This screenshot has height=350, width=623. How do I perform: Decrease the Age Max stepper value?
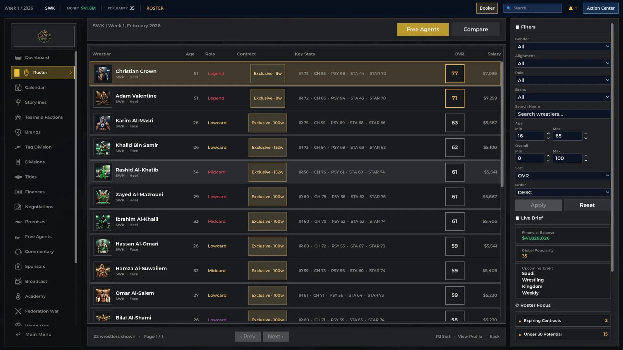click(586, 138)
